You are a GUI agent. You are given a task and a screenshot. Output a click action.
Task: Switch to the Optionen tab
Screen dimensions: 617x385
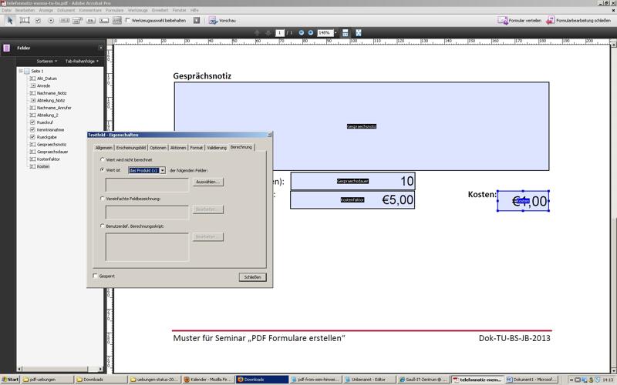point(158,148)
